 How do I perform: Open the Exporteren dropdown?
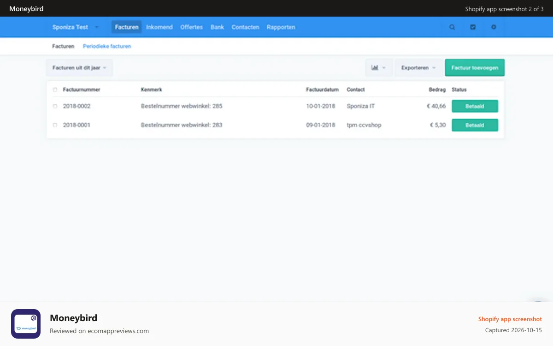(x=418, y=68)
